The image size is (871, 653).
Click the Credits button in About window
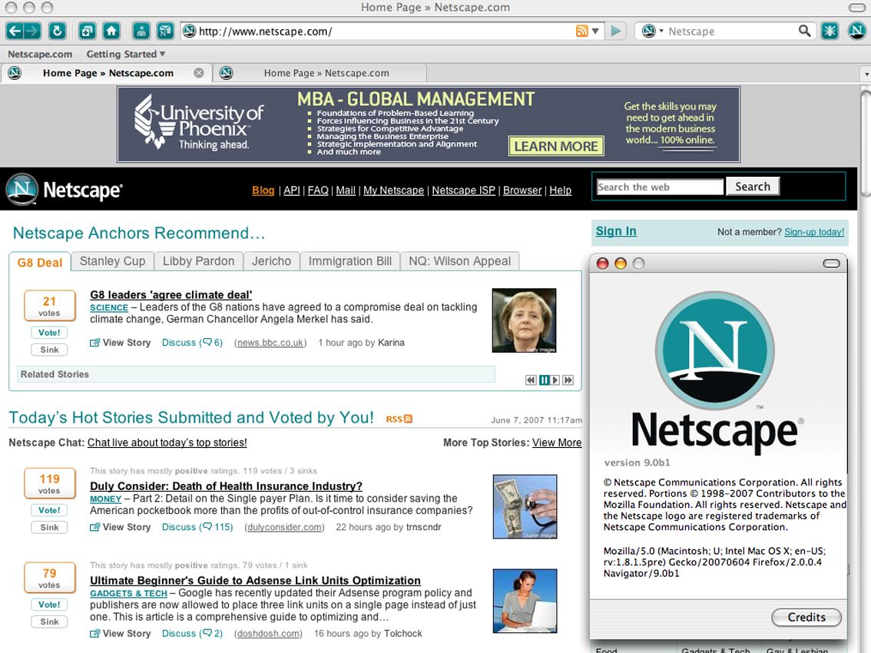pyautogui.click(x=806, y=617)
